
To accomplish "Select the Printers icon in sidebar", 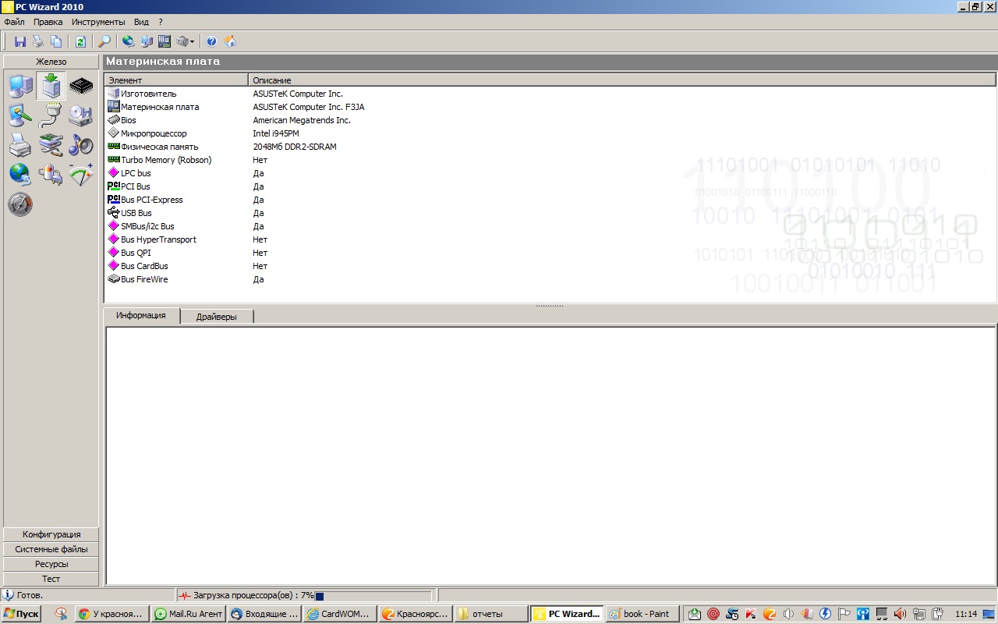I will click(x=20, y=145).
